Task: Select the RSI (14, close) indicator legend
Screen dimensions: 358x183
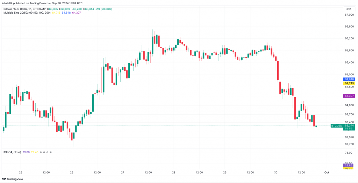Action: (x=12, y=152)
